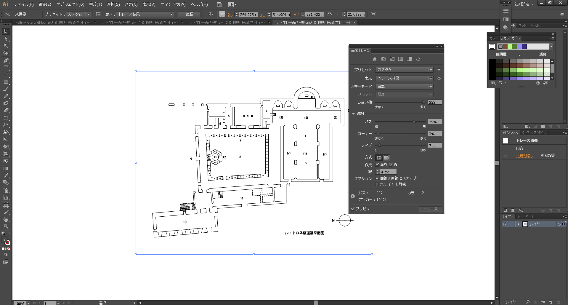
Task: Select the Zoom tool
Action: pyautogui.click(x=6, y=226)
